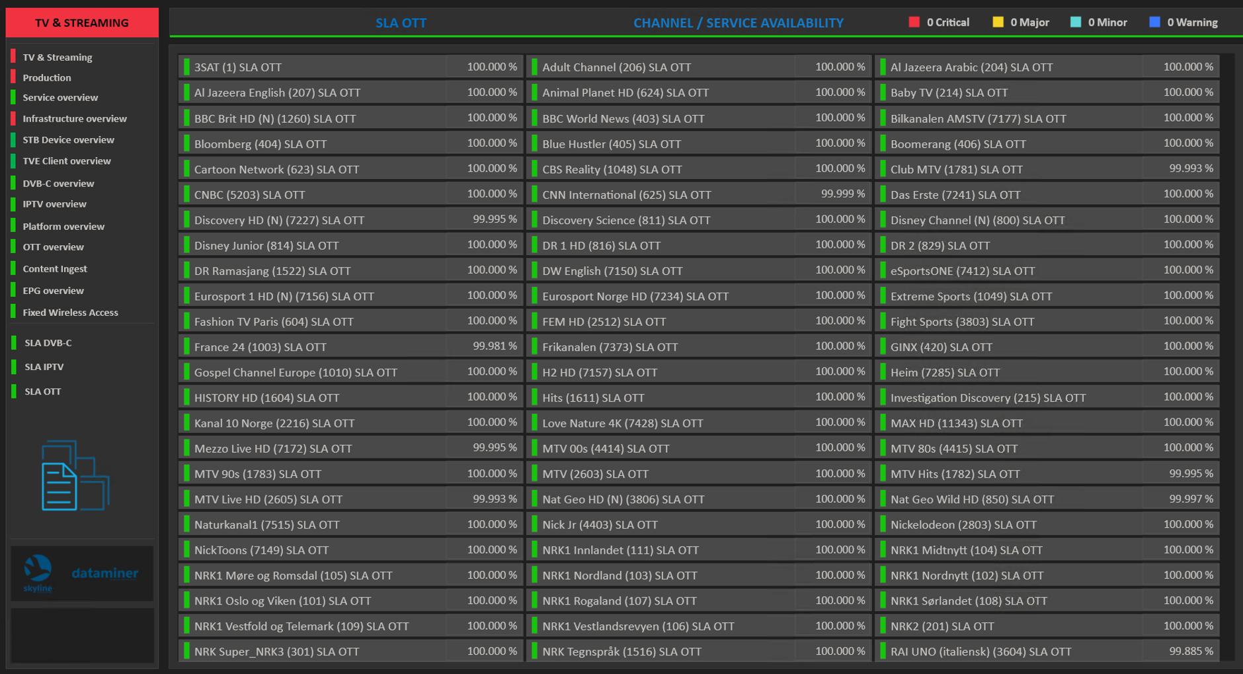Click the documents icon in the sidebar

pos(75,475)
